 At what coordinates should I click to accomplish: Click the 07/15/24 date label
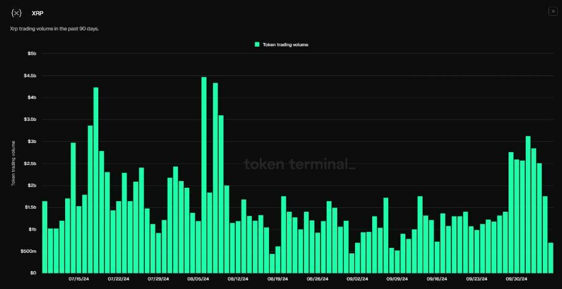click(79, 279)
